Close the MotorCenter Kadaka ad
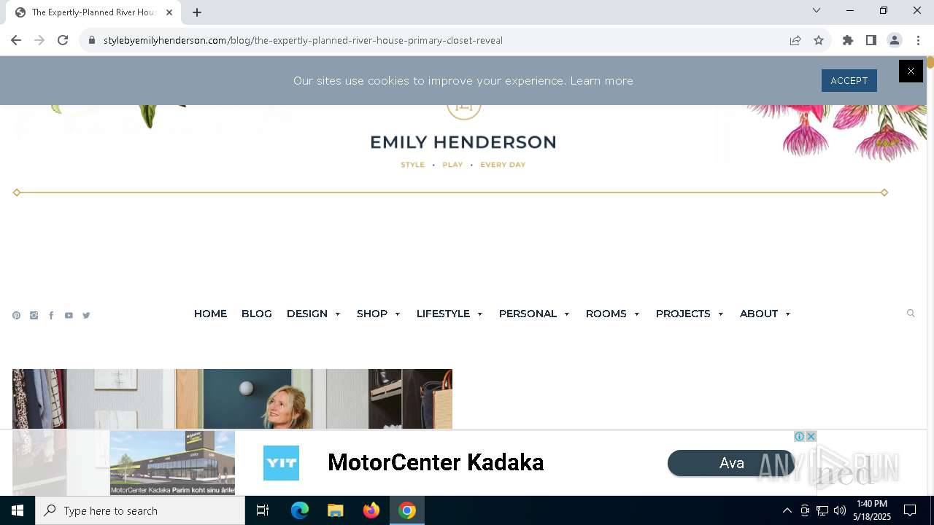934x525 pixels. [811, 436]
